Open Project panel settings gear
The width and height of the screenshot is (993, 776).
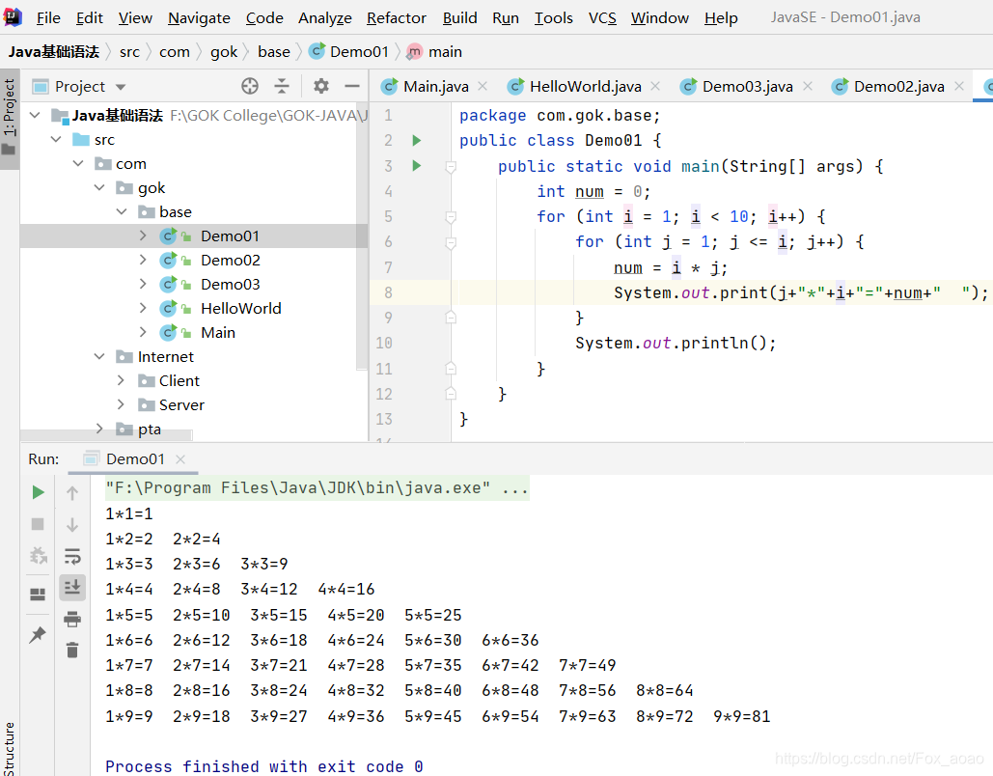pyautogui.click(x=321, y=86)
